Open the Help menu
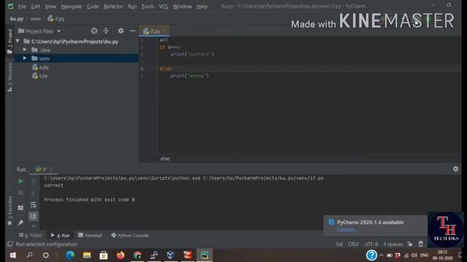The width and height of the screenshot is (467, 262). [x=202, y=7]
